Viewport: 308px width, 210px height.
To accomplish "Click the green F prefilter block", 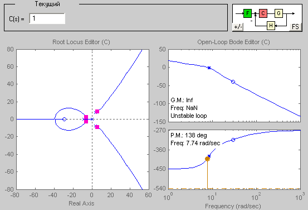I will point(247,13).
